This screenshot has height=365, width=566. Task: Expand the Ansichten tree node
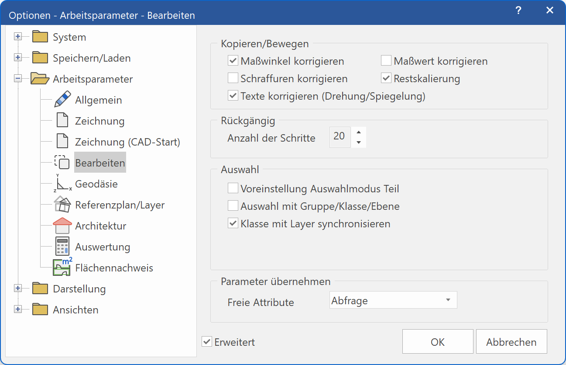pyautogui.click(x=18, y=309)
